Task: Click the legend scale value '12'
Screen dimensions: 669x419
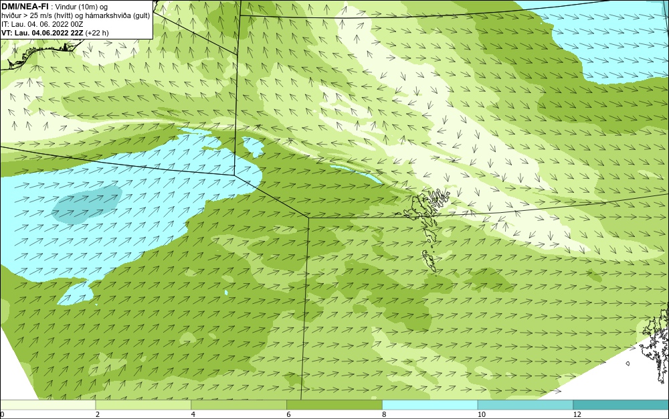Action: pyautogui.click(x=577, y=414)
